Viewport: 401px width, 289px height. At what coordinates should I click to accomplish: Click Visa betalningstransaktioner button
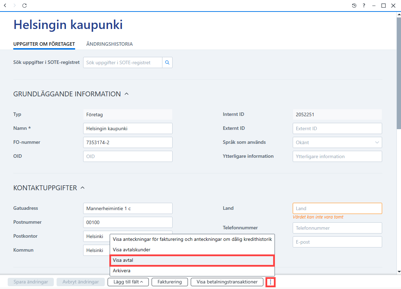click(x=227, y=282)
